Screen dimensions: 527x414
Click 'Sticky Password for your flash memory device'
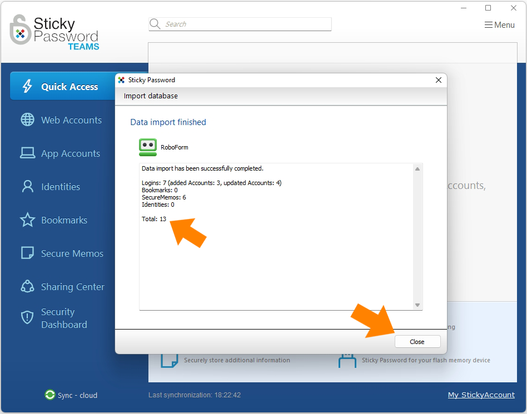point(426,360)
